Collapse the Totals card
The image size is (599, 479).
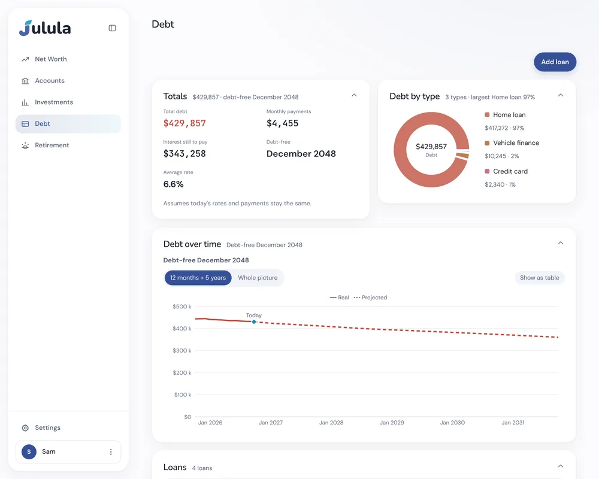tap(354, 95)
